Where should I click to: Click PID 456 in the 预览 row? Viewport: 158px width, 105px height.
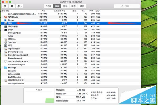[93, 23]
